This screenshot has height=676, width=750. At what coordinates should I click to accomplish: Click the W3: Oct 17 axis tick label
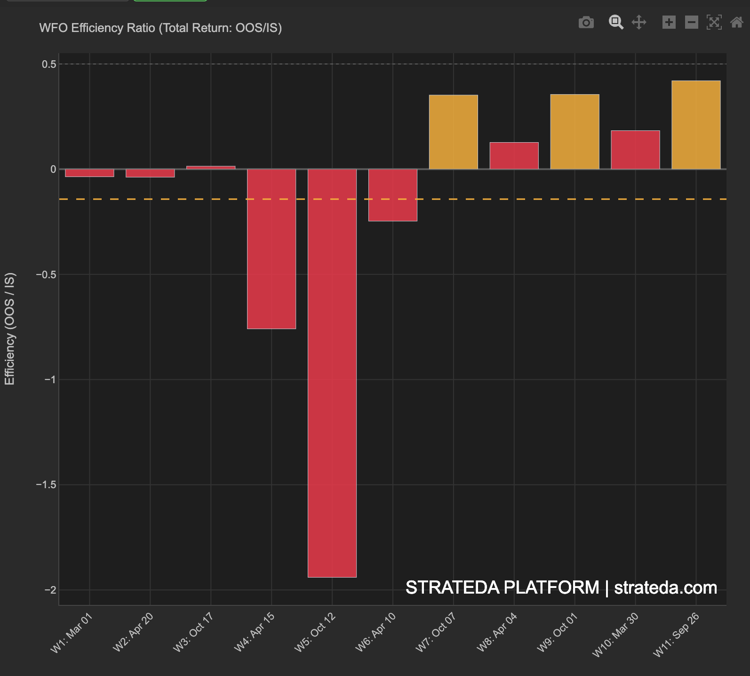(x=193, y=632)
